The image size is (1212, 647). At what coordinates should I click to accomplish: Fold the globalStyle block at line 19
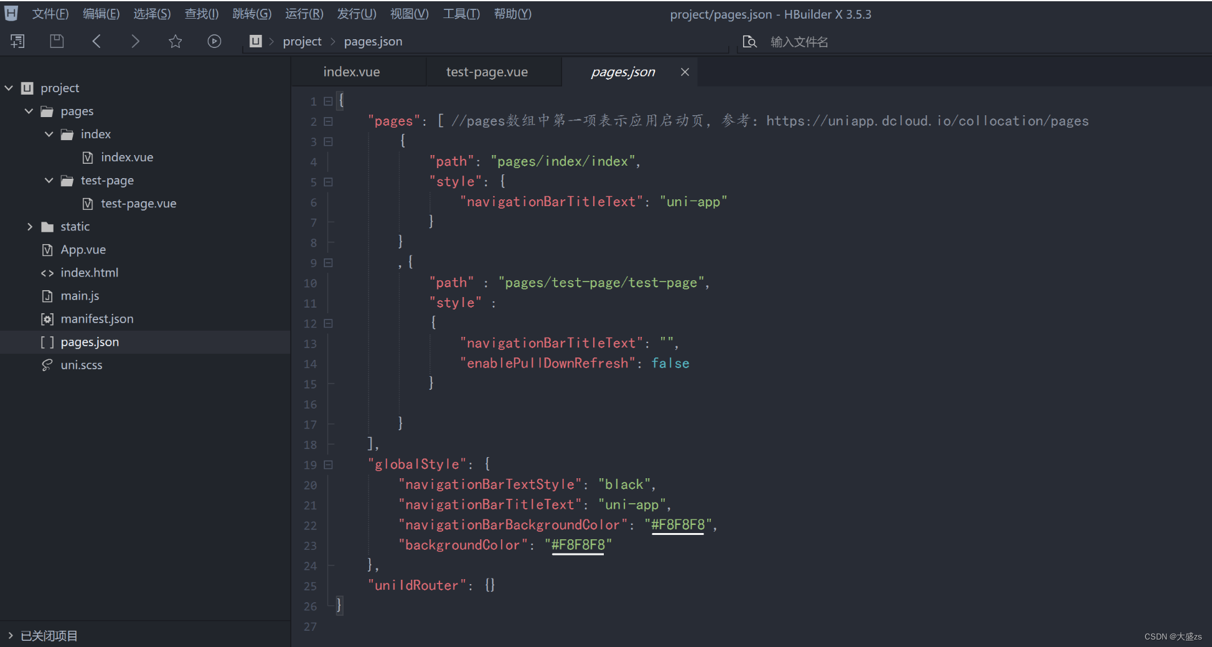[328, 465]
